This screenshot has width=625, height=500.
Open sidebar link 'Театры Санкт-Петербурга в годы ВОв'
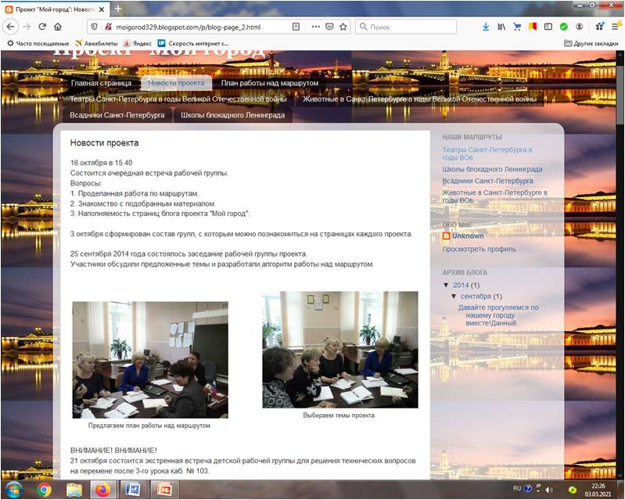pyautogui.click(x=487, y=153)
